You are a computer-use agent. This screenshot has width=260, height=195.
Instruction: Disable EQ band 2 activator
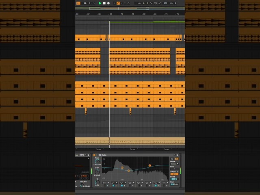[113, 186]
